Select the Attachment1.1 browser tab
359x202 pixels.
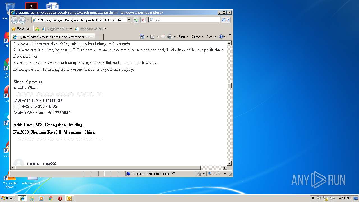tap(53, 37)
